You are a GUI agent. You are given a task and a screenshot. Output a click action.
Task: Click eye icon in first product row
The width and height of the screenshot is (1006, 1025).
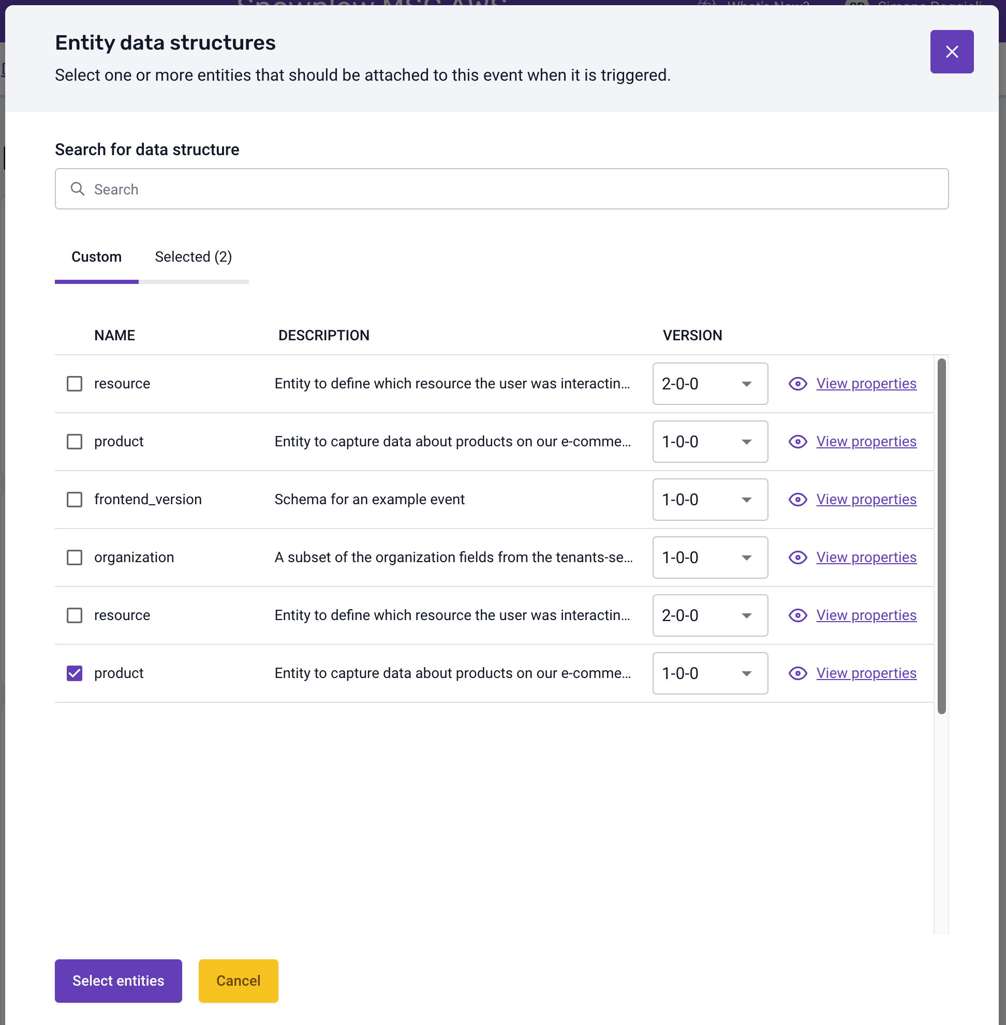[x=797, y=442]
